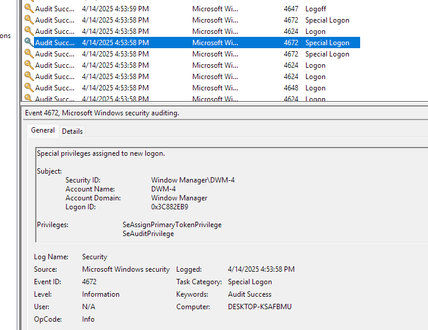Click the Log Name value Security
Viewport: 428px width, 330px height.
95,257
